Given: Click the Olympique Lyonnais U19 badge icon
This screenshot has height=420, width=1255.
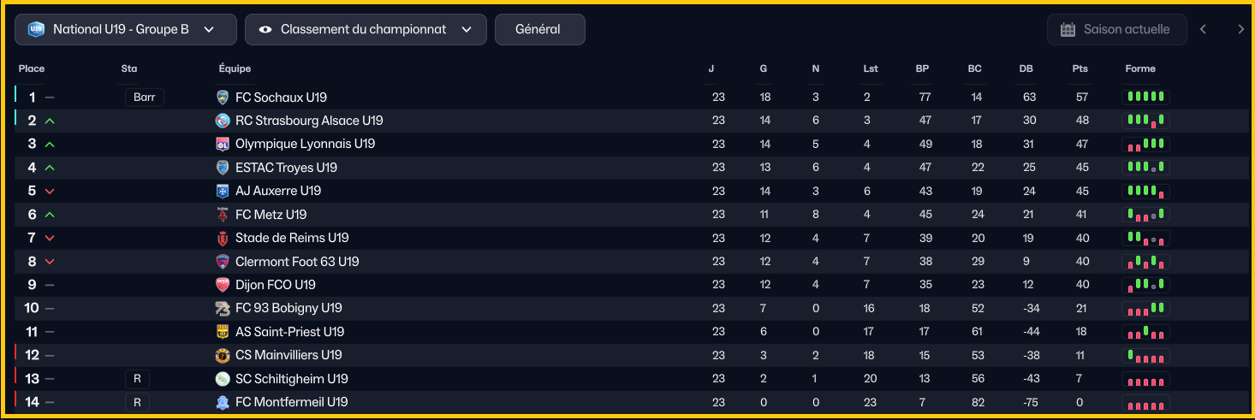Looking at the screenshot, I should click(223, 144).
